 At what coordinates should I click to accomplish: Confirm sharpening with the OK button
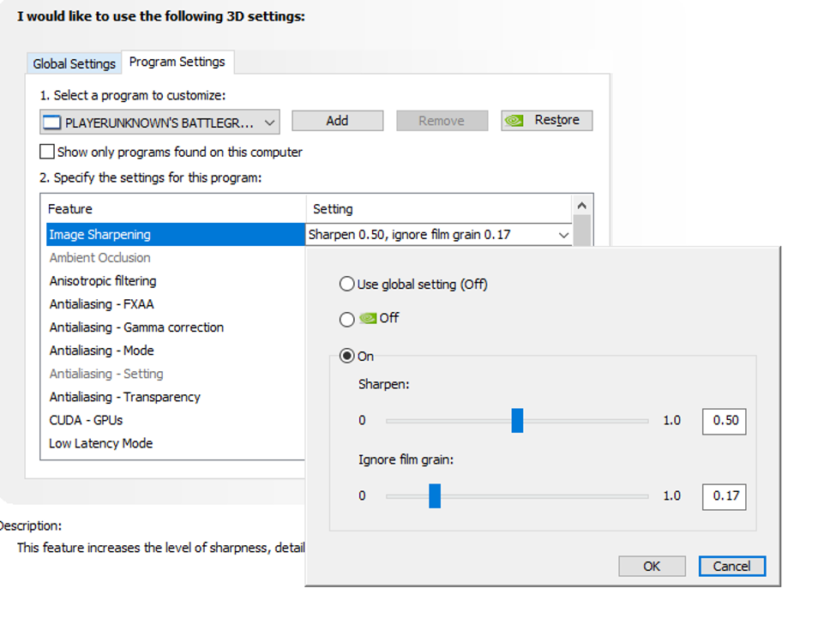point(652,566)
